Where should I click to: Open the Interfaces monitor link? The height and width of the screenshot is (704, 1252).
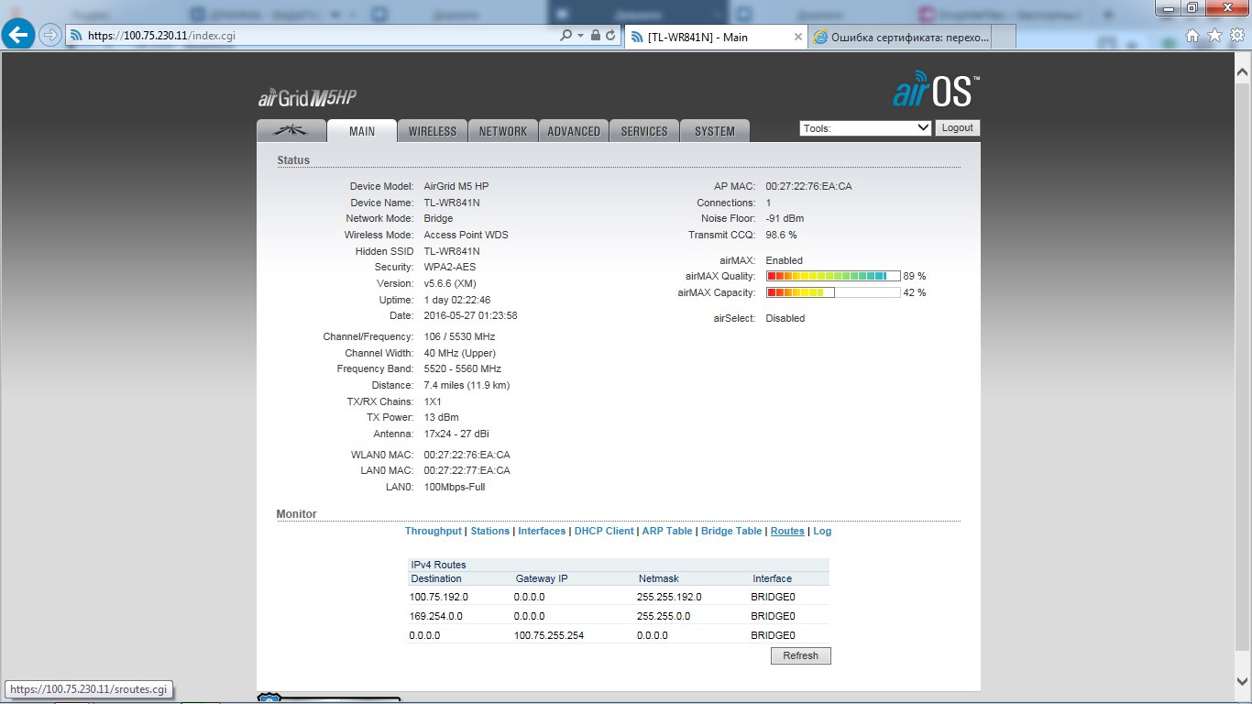[x=542, y=532]
